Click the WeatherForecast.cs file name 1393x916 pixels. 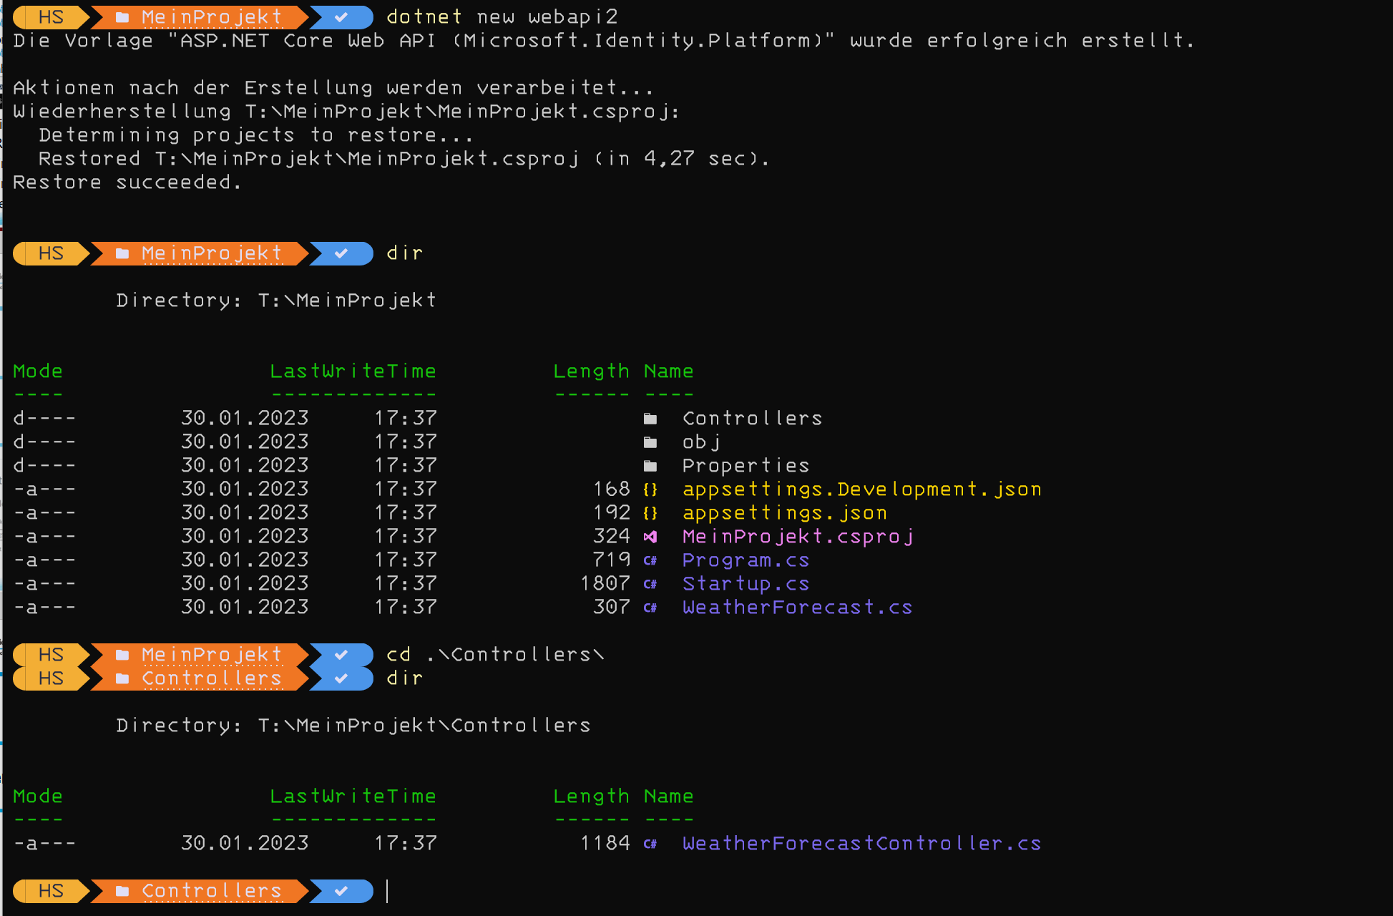coord(797,608)
